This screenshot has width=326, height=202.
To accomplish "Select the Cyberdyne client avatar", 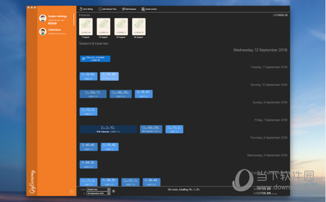I will (43, 31).
